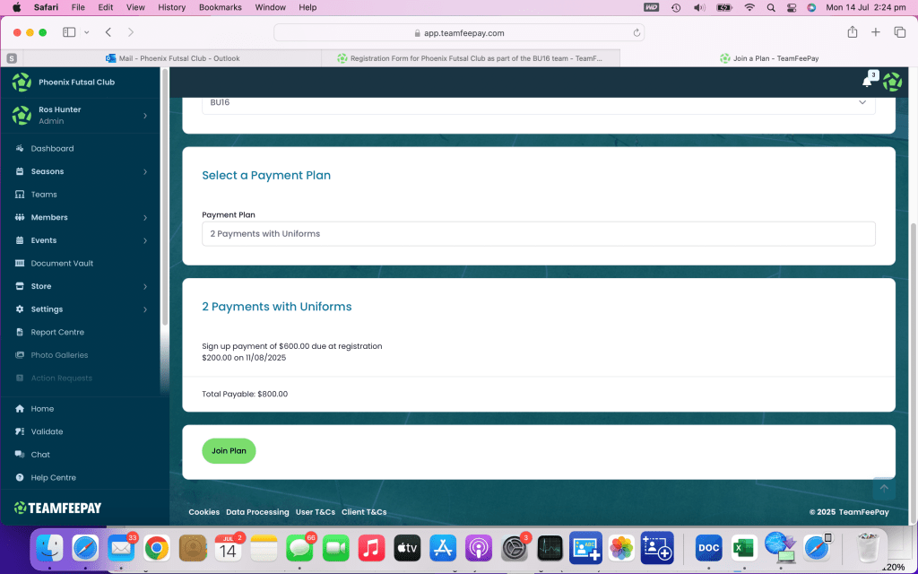Expand the Settings sidebar menu
918x574 pixels.
81,309
